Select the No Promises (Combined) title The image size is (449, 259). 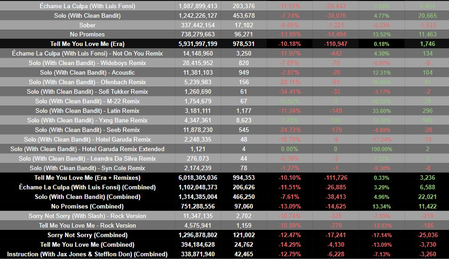pos(87,206)
